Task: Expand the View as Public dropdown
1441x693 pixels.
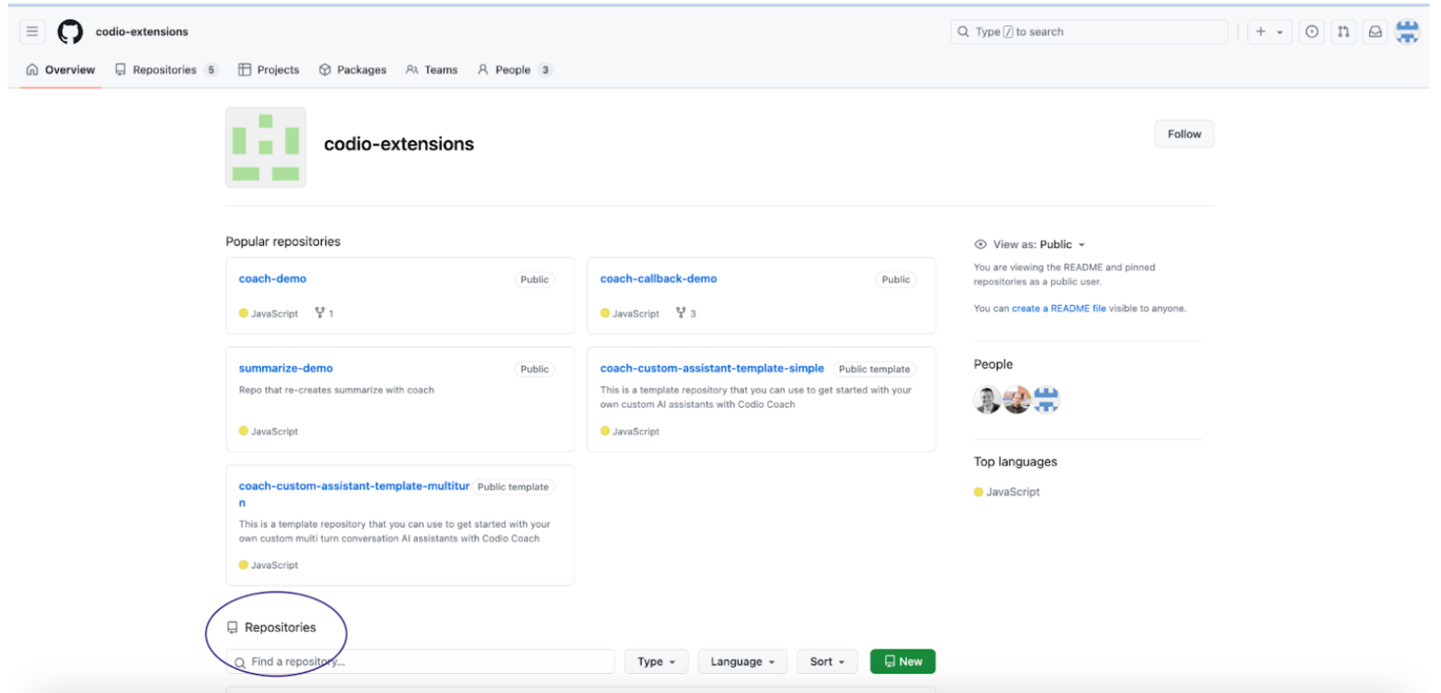Action: click(x=1062, y=245)
